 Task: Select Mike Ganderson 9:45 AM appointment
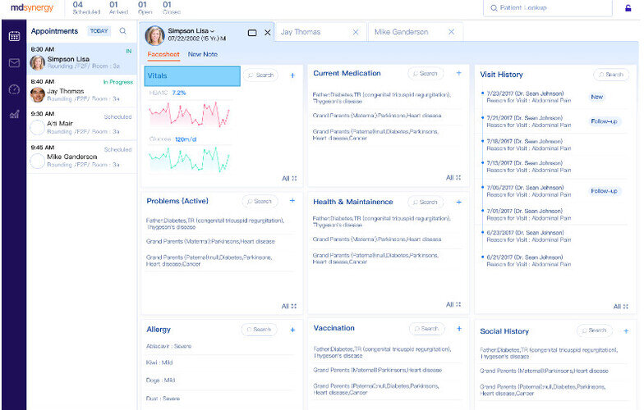click(81, 157)
